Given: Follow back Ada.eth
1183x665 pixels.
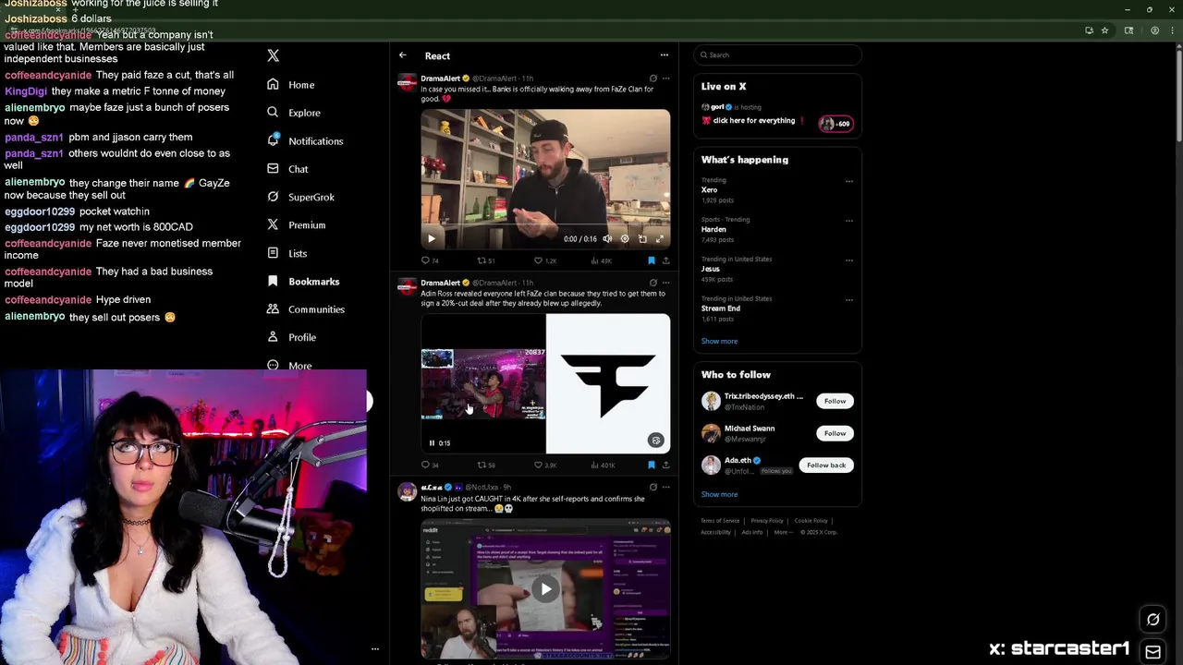Looking at the screenshot, I should (x=826, y=465).
